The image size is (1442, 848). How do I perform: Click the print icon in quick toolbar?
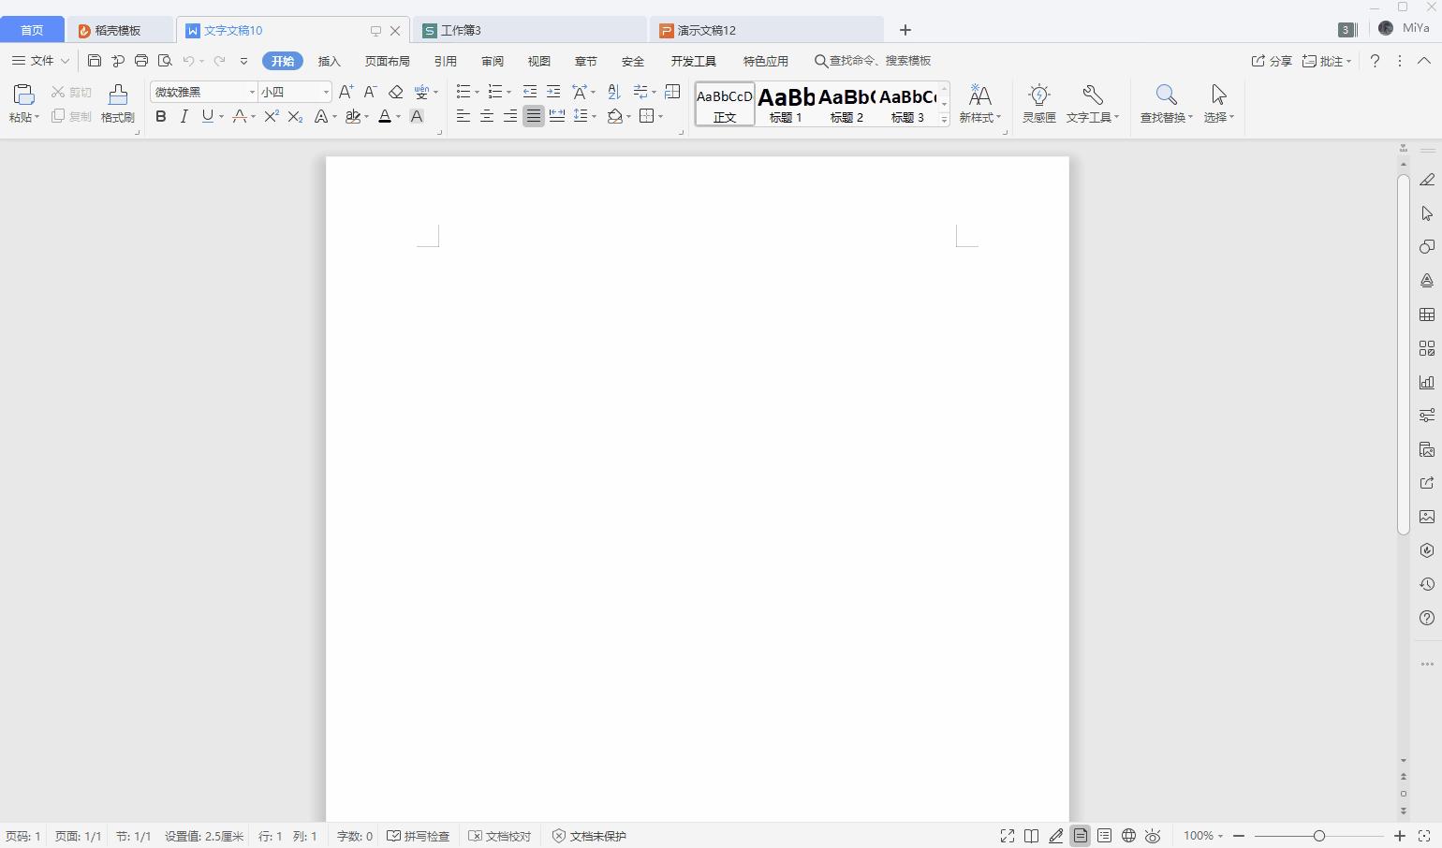pyautogui.click(x=140, y=61)
